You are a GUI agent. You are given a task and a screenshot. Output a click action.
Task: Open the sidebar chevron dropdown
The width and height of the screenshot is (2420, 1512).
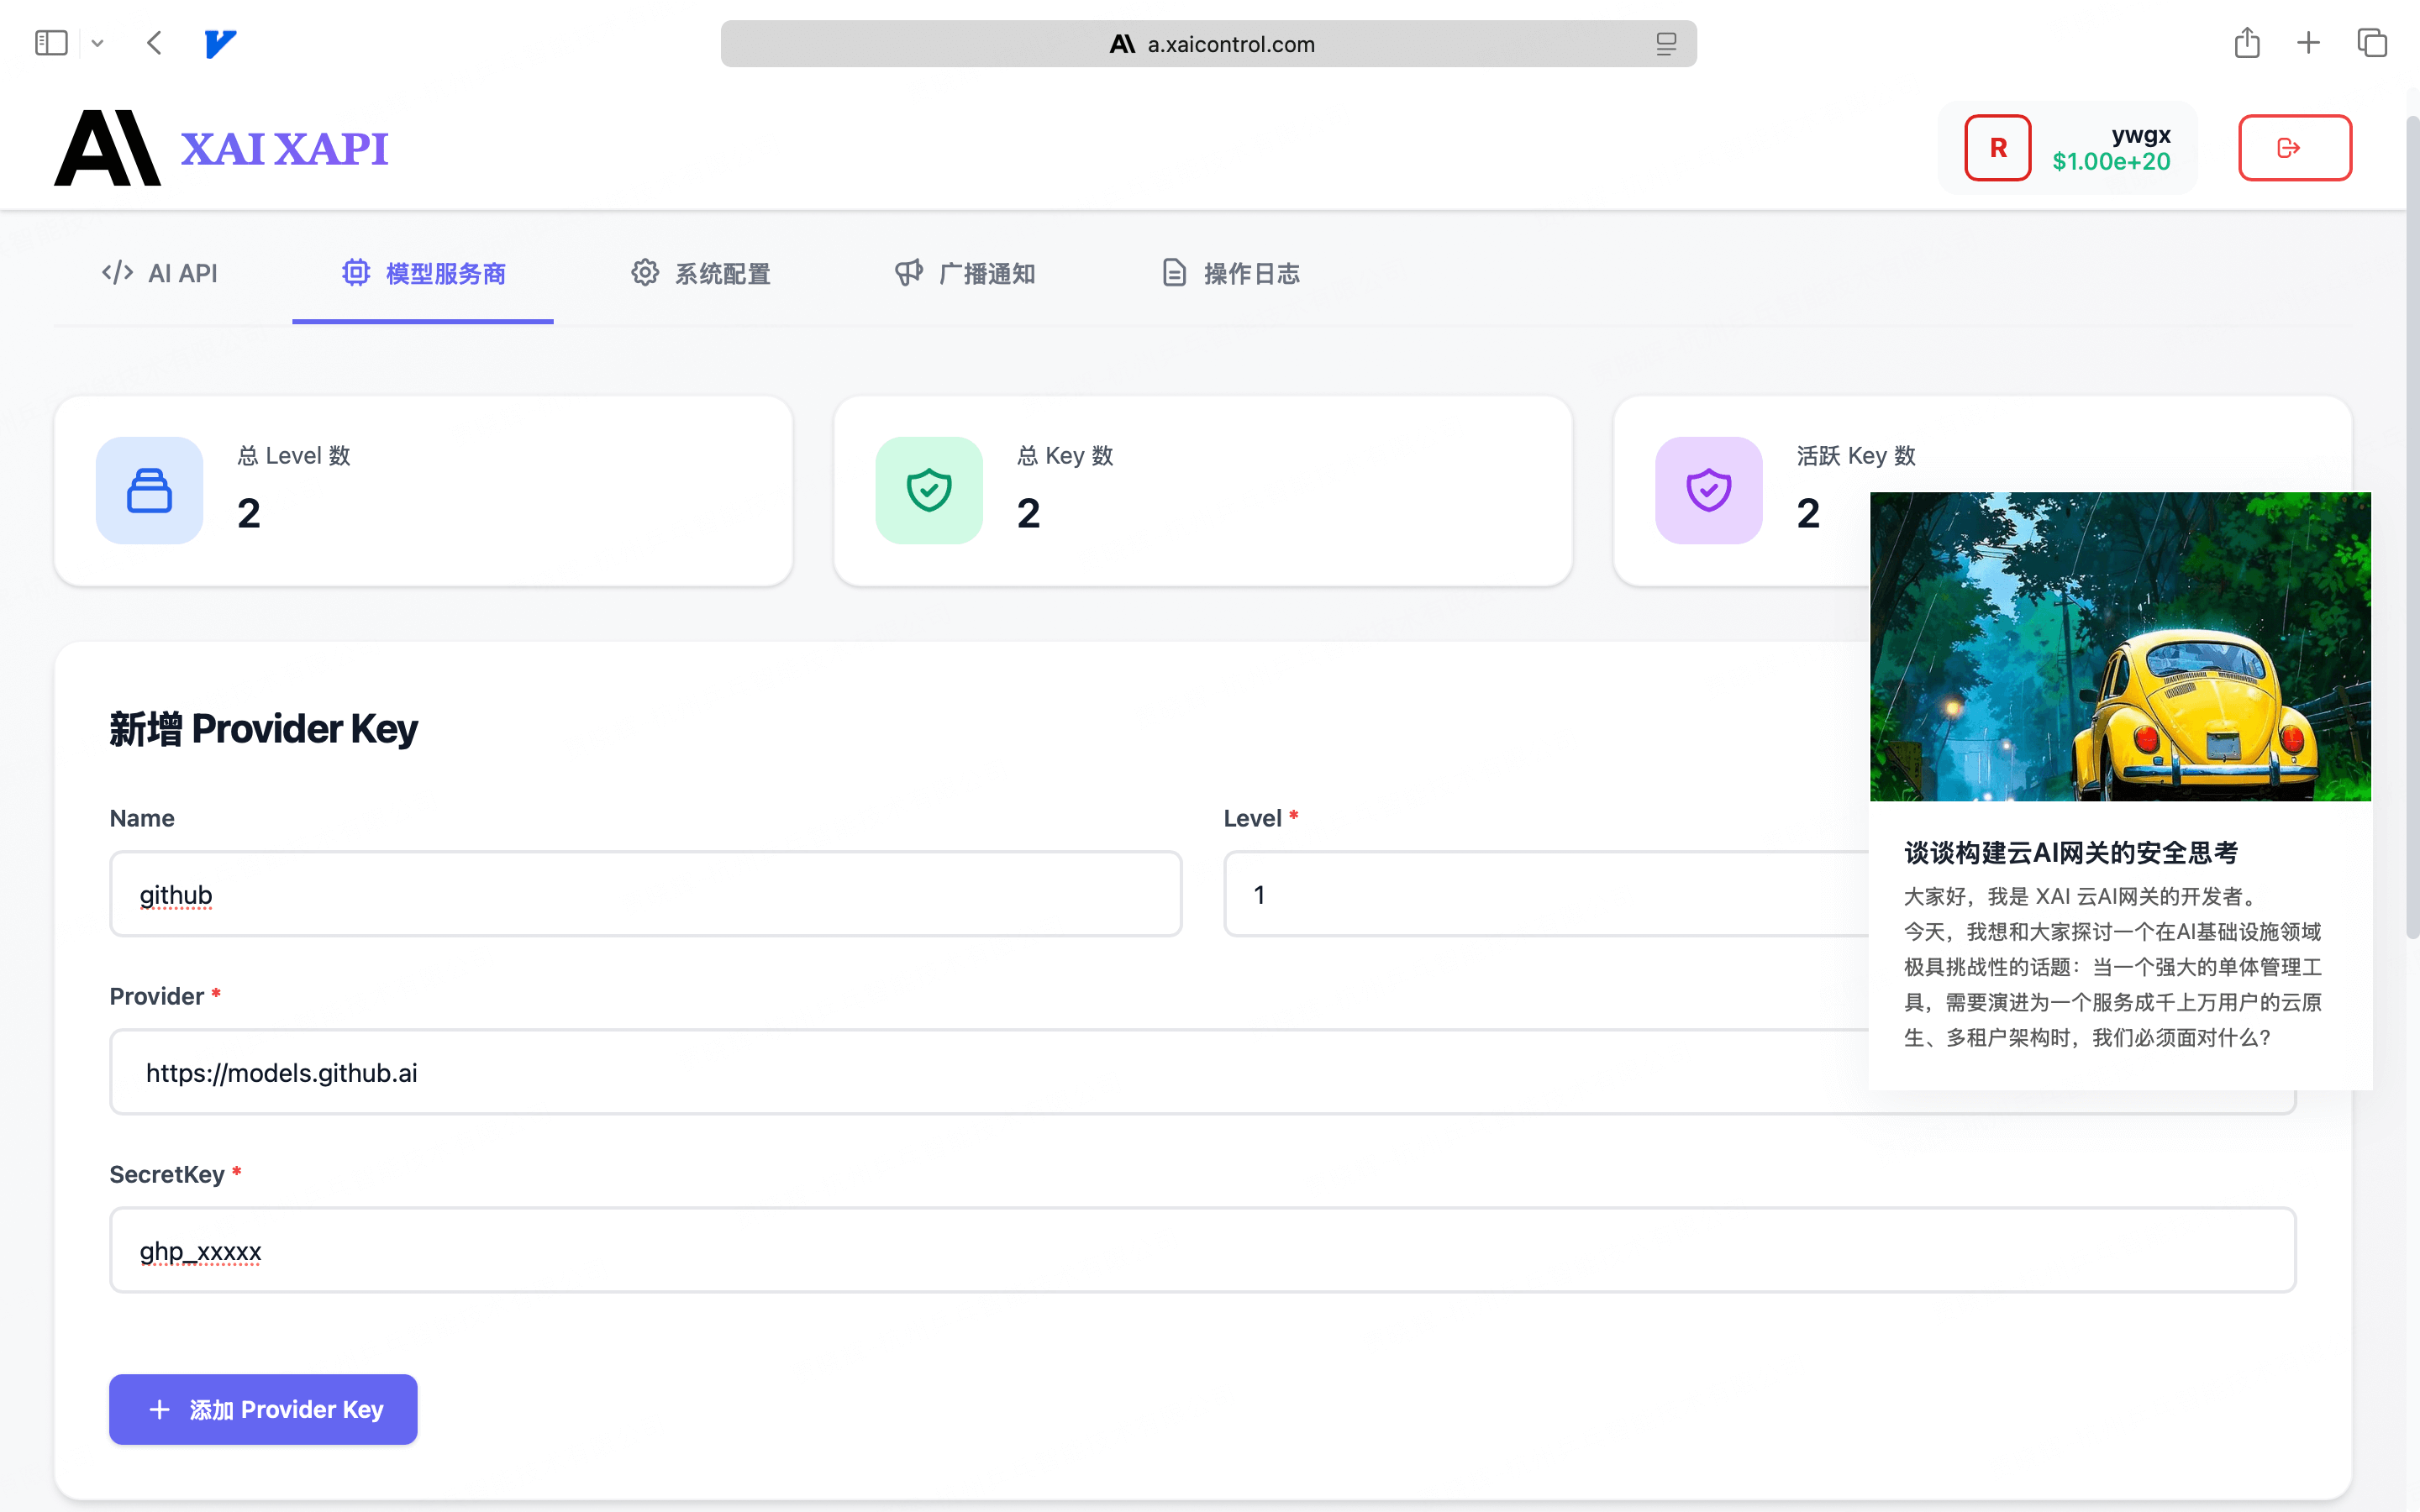pyautogui.click(x=97, y=43)
